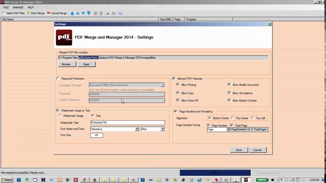
Task: Select Top Left alignment
Action: click(253, 118)
